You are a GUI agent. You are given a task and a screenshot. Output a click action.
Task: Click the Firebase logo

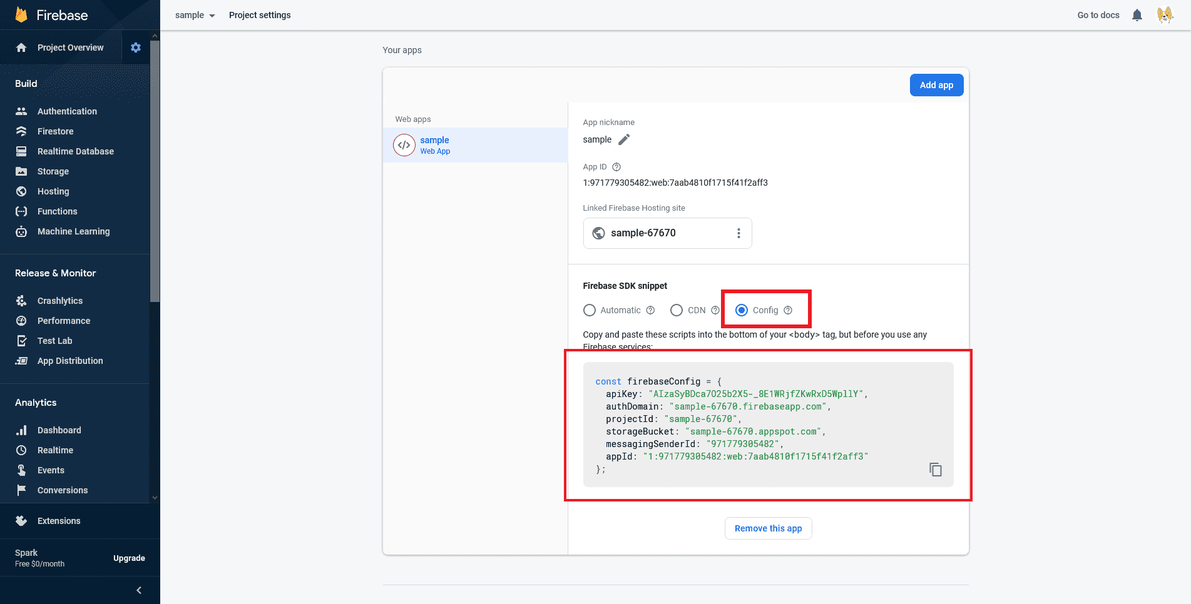click(x=22, y=15)
